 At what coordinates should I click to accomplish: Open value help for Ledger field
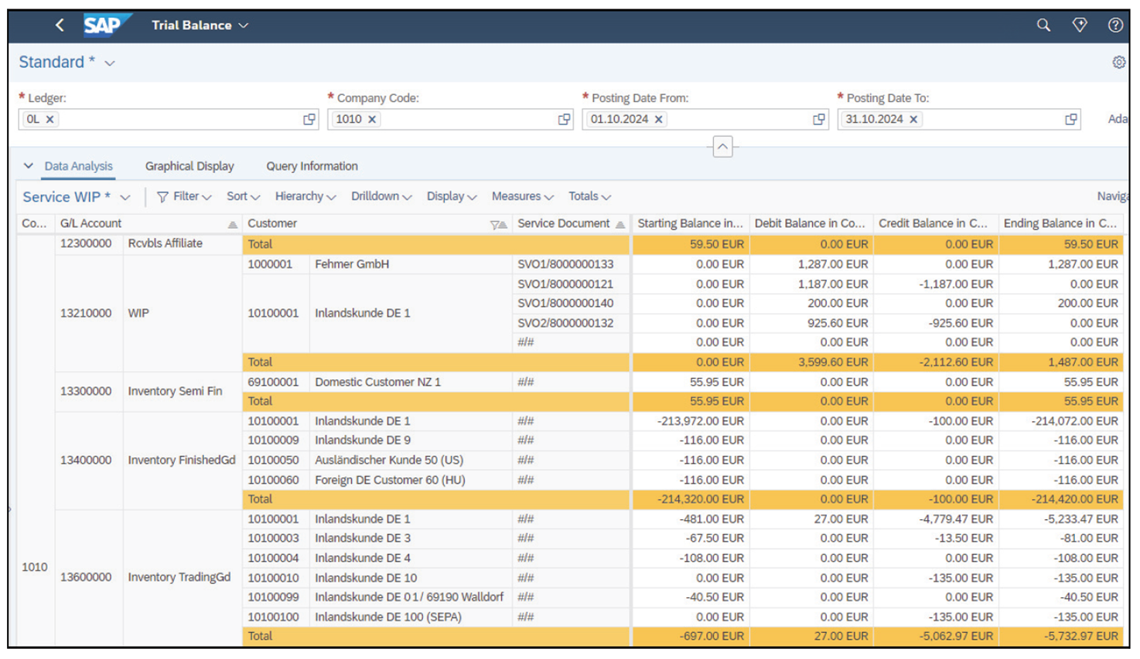[x=309, y=119]
